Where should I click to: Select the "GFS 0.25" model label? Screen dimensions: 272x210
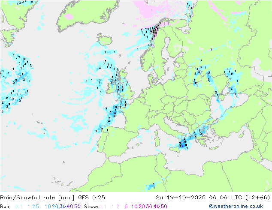click(91, 198)
